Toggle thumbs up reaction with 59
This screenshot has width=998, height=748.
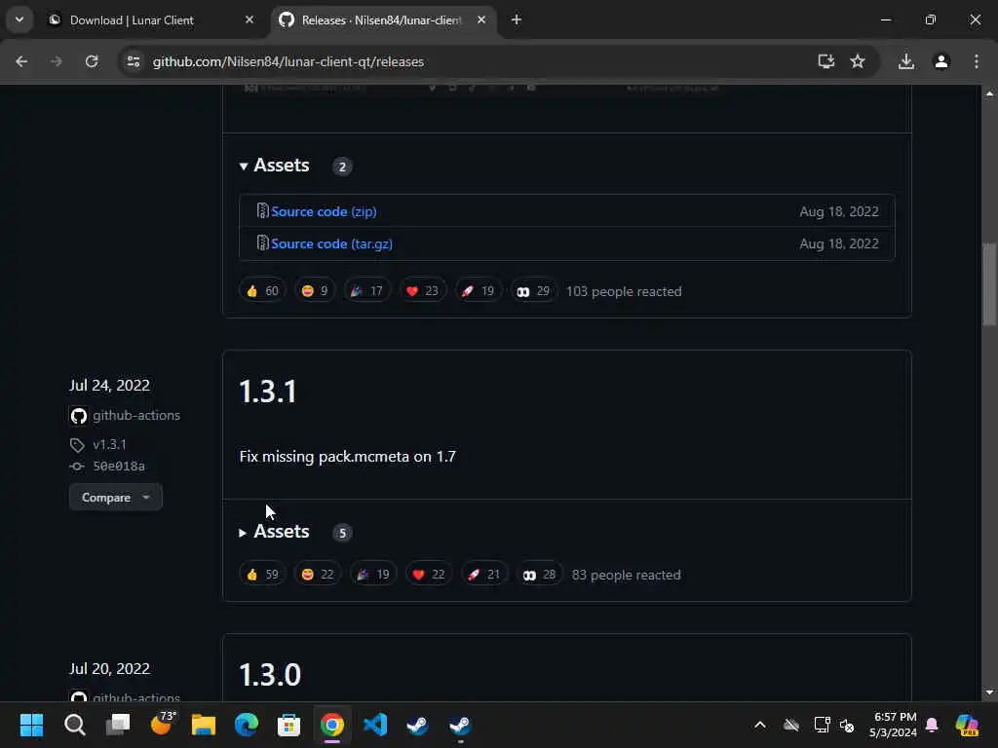pos(262,575)
